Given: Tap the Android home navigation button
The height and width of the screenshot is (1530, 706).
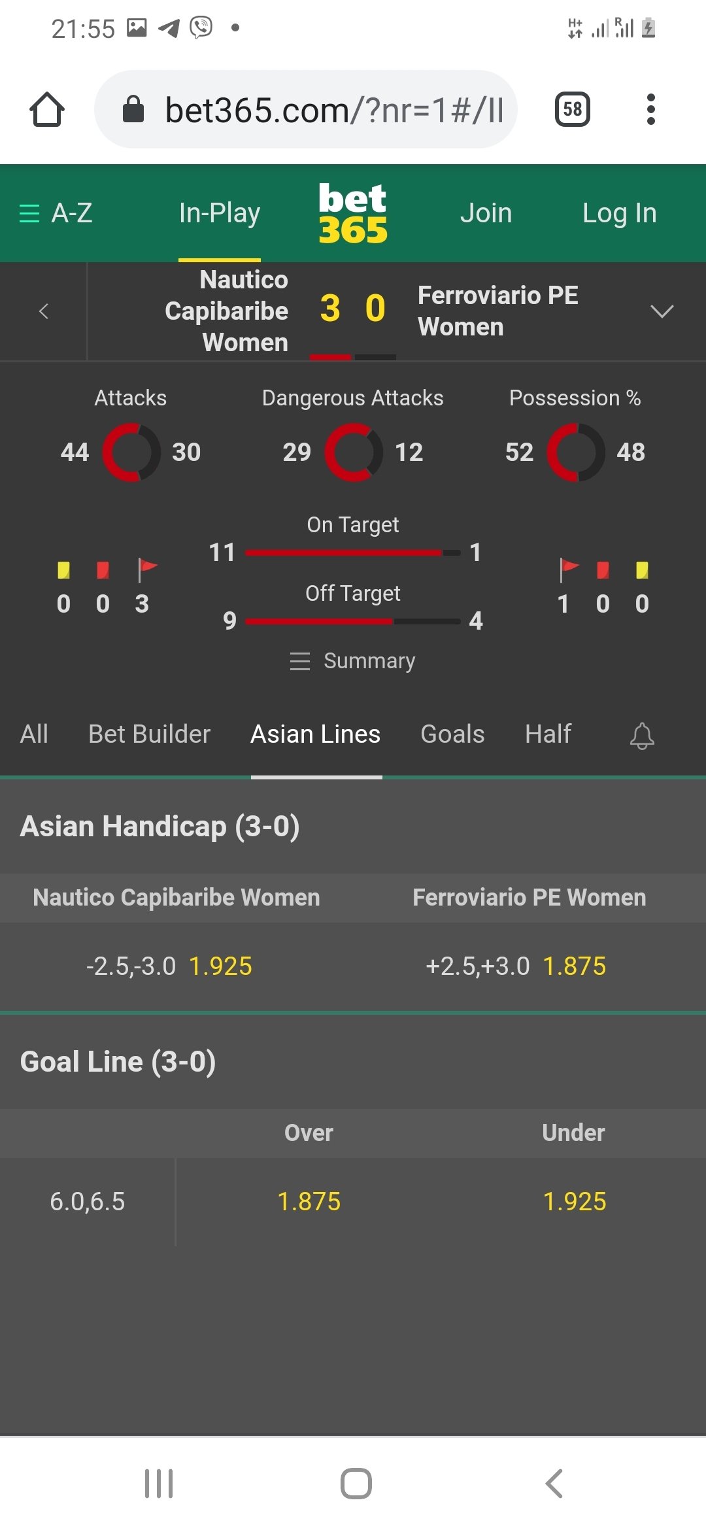Looking at the screenshot, I should tap(356, 1483).
